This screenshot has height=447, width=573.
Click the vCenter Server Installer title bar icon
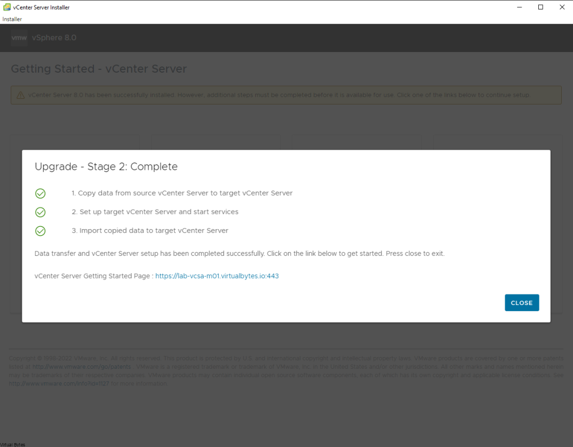click(x=7, y=7)
